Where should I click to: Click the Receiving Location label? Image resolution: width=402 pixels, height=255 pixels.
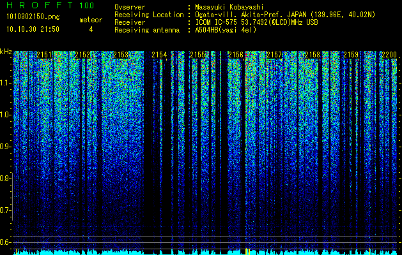[x=149, y=15]
